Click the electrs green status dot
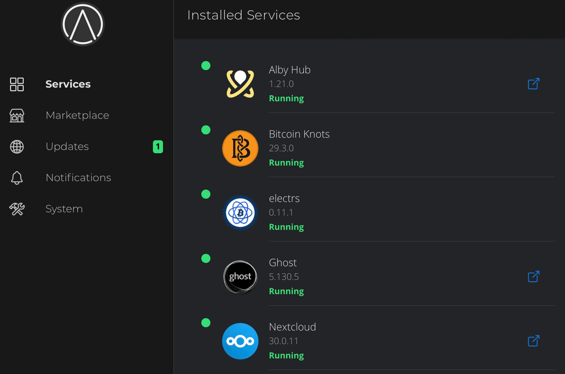Screen dimensions: 565x374 click(206, 194)
